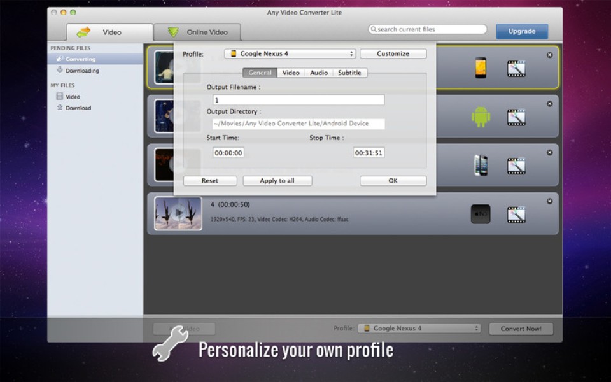Open clip editor icon beside the iPhone
This screenshot has width=611, height=382.
516,166
